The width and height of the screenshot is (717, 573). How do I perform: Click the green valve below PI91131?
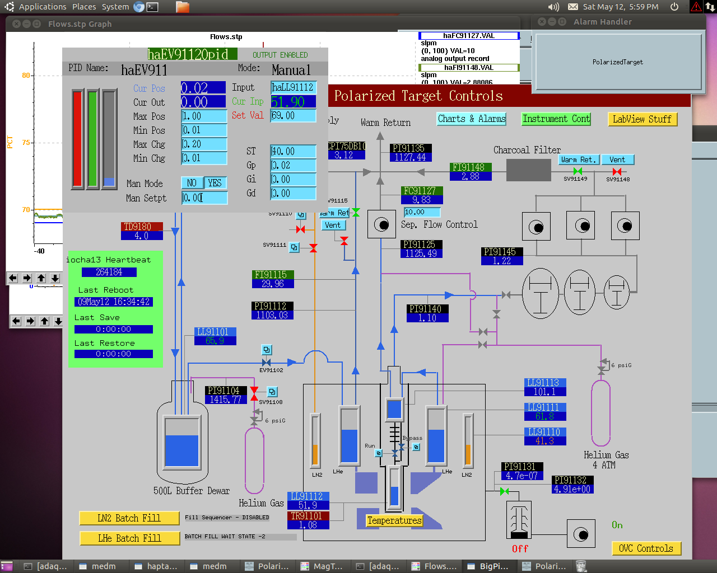pyautogui.click(x=504, y=491)
